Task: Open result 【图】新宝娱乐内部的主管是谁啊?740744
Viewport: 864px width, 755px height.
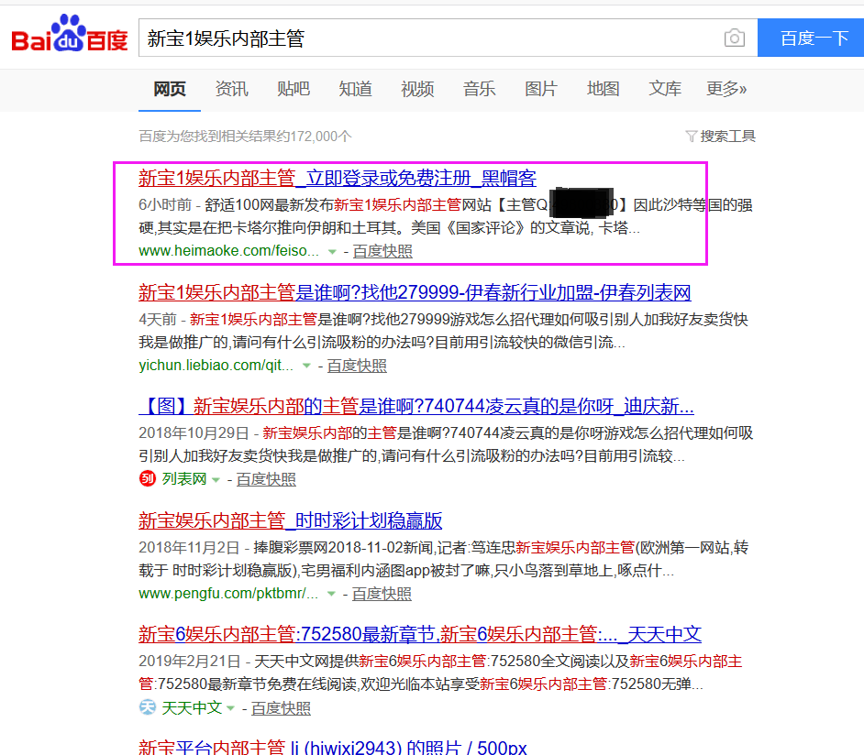Action: (416, 406)
